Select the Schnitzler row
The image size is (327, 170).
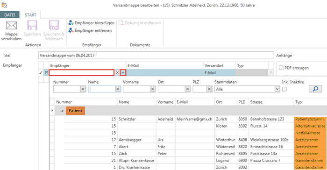click(189, 119)
